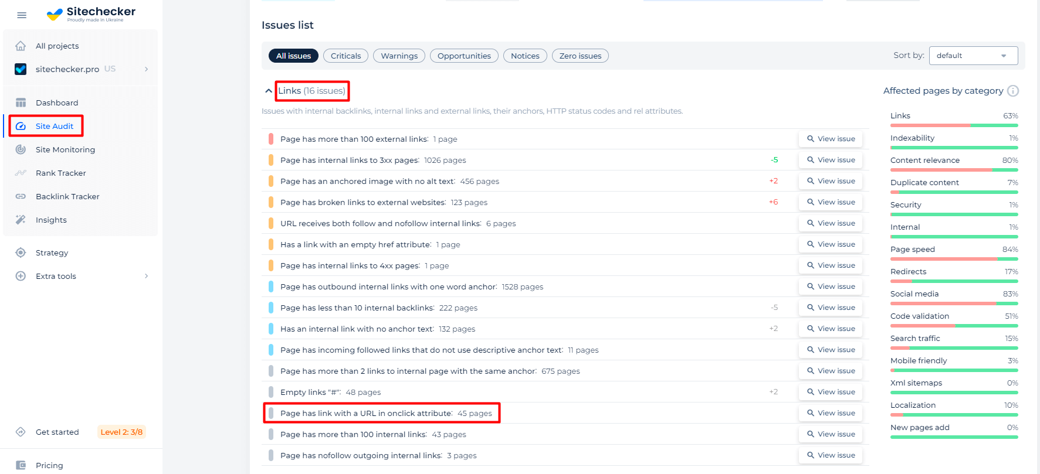Select the Notices filter tab

525,56
